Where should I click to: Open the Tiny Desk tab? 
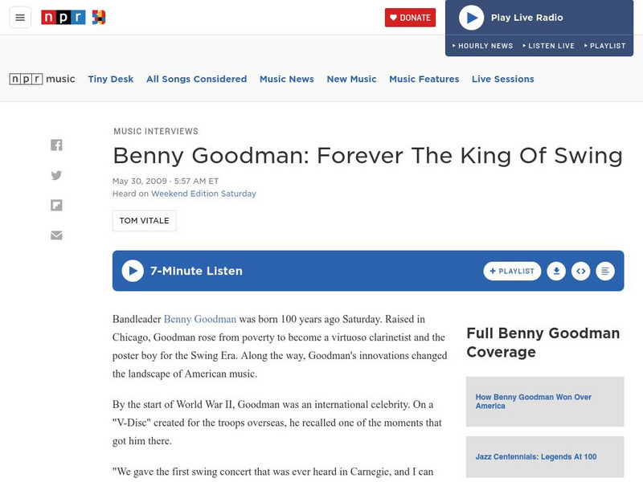111,79
